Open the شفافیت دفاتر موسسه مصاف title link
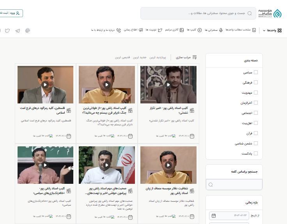 pyautogui.click(x=167, y=191)
